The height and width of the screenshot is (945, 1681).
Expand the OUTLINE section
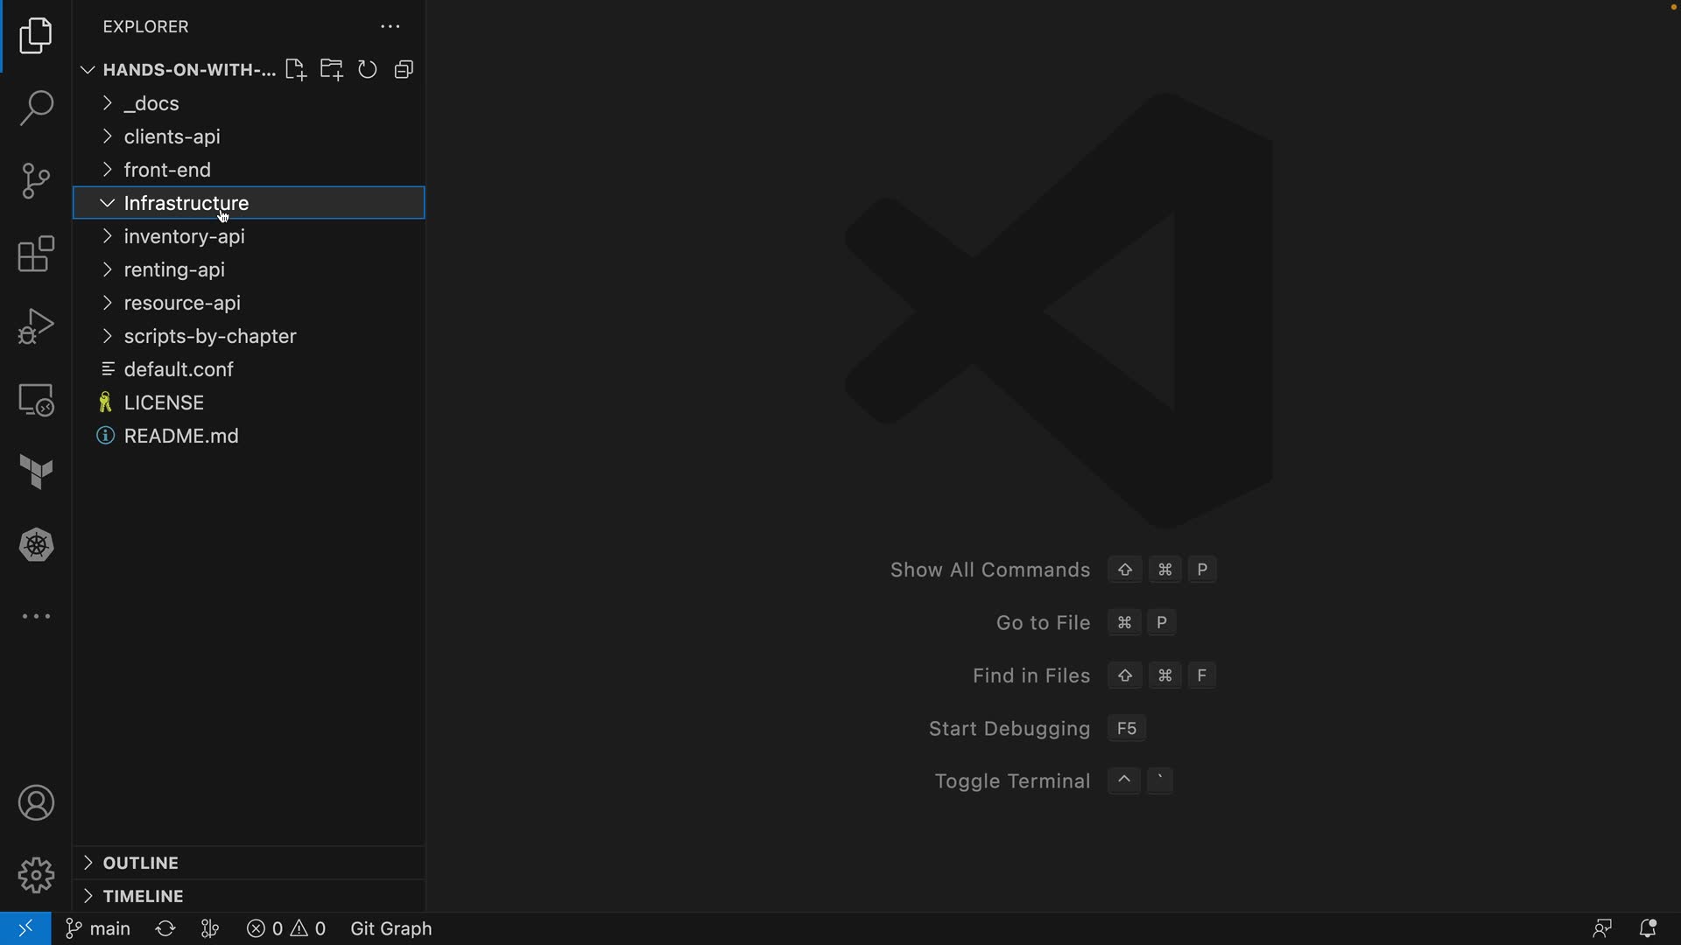[x=140, y=863]
